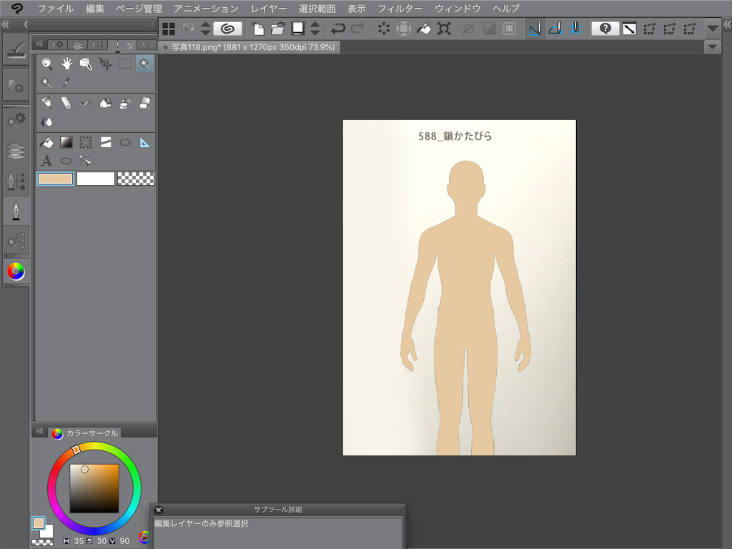Expand the command bar overflow arrow
732x549 pixels.
tap(713, 29)
